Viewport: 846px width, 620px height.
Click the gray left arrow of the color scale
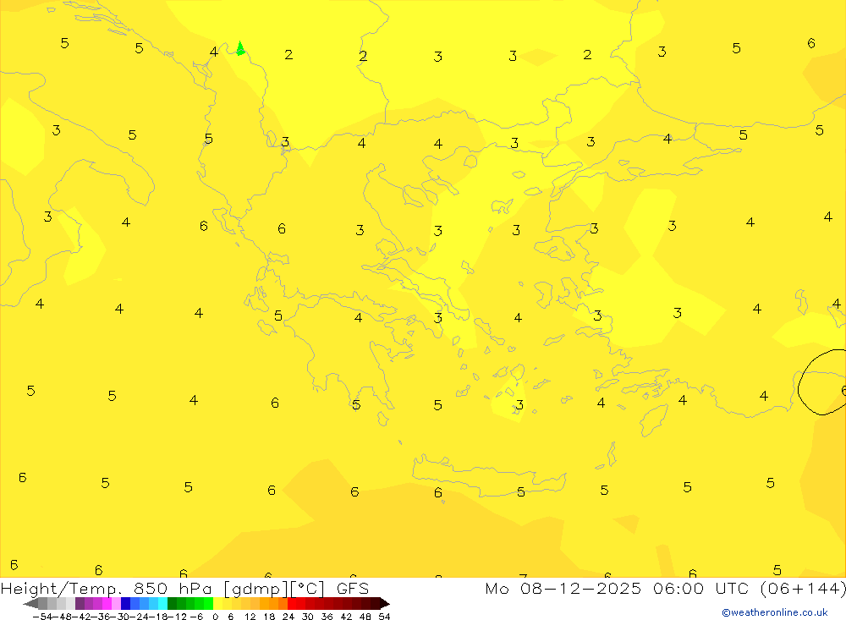click(x=30, y=603)
